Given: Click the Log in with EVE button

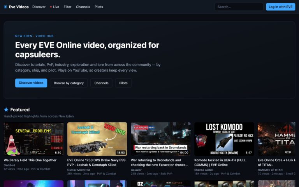Looking at the screenshot, I should (280, 7).
